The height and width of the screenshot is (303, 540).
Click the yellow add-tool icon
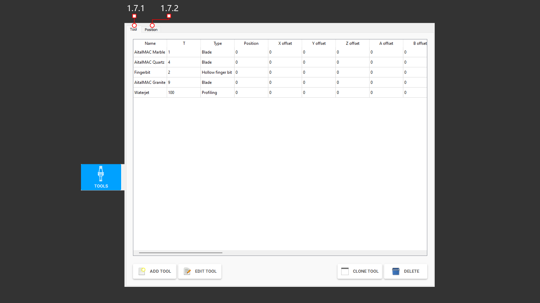click(x=143, y=271)
